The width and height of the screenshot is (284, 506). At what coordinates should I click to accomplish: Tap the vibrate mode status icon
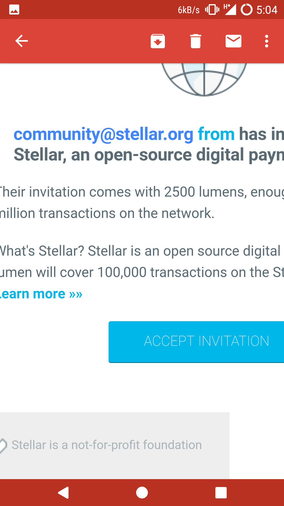[x=212, y=10]
